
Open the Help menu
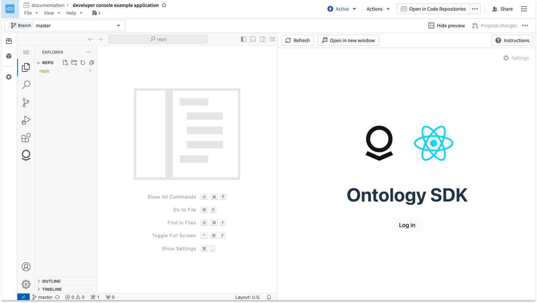[74, 13]
